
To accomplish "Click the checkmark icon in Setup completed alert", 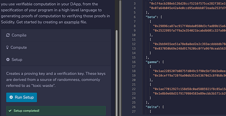I will click(10, 111).
